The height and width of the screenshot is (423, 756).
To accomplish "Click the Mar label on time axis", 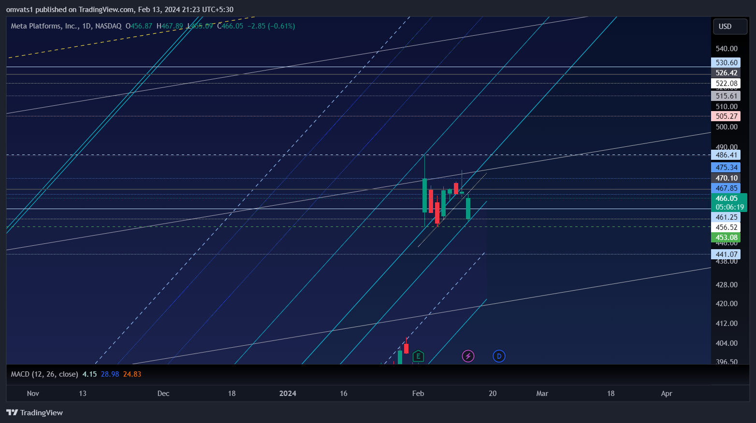I will coord(542,394).
